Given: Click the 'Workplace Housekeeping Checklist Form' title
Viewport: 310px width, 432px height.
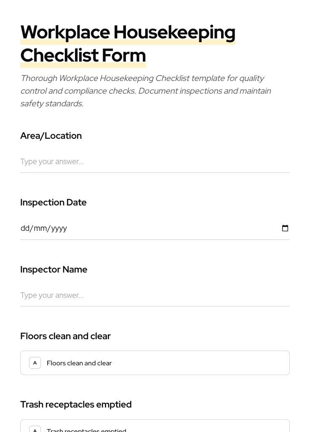Looking at the screenshot, I should click(x=128, y=43).
